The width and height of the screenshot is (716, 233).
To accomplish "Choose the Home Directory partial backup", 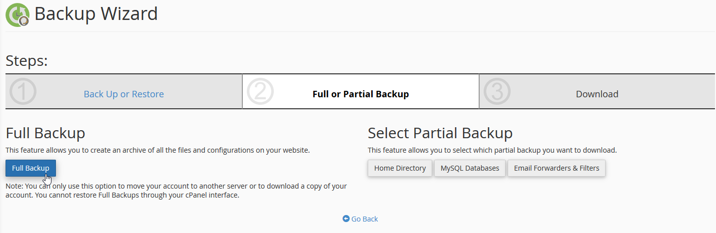I will 400,168.
